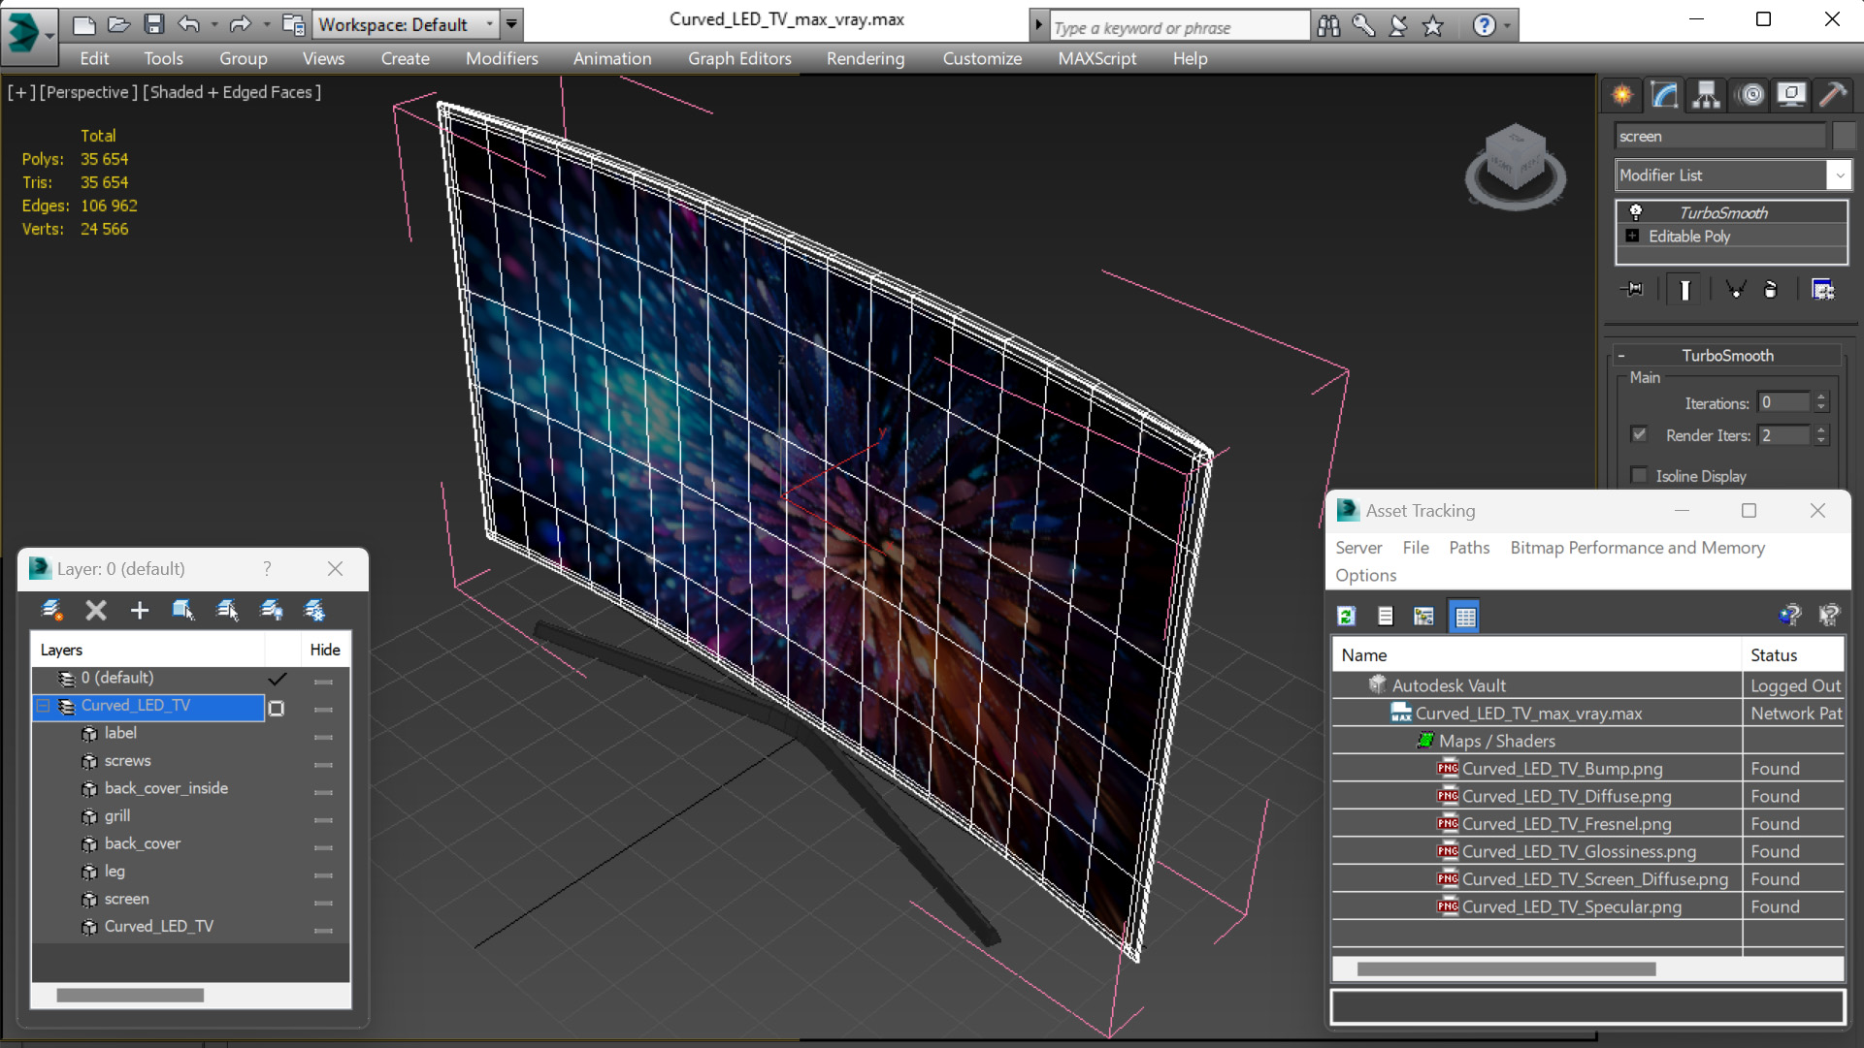Click the New Scene icon
This screenshot has height=1048, width=1864.
84,24
